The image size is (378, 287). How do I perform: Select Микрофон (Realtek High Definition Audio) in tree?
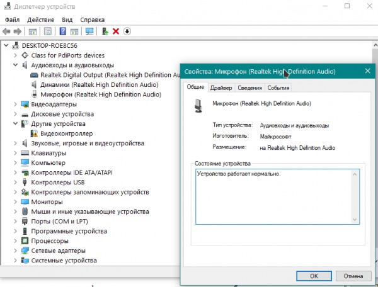point(101,94)
